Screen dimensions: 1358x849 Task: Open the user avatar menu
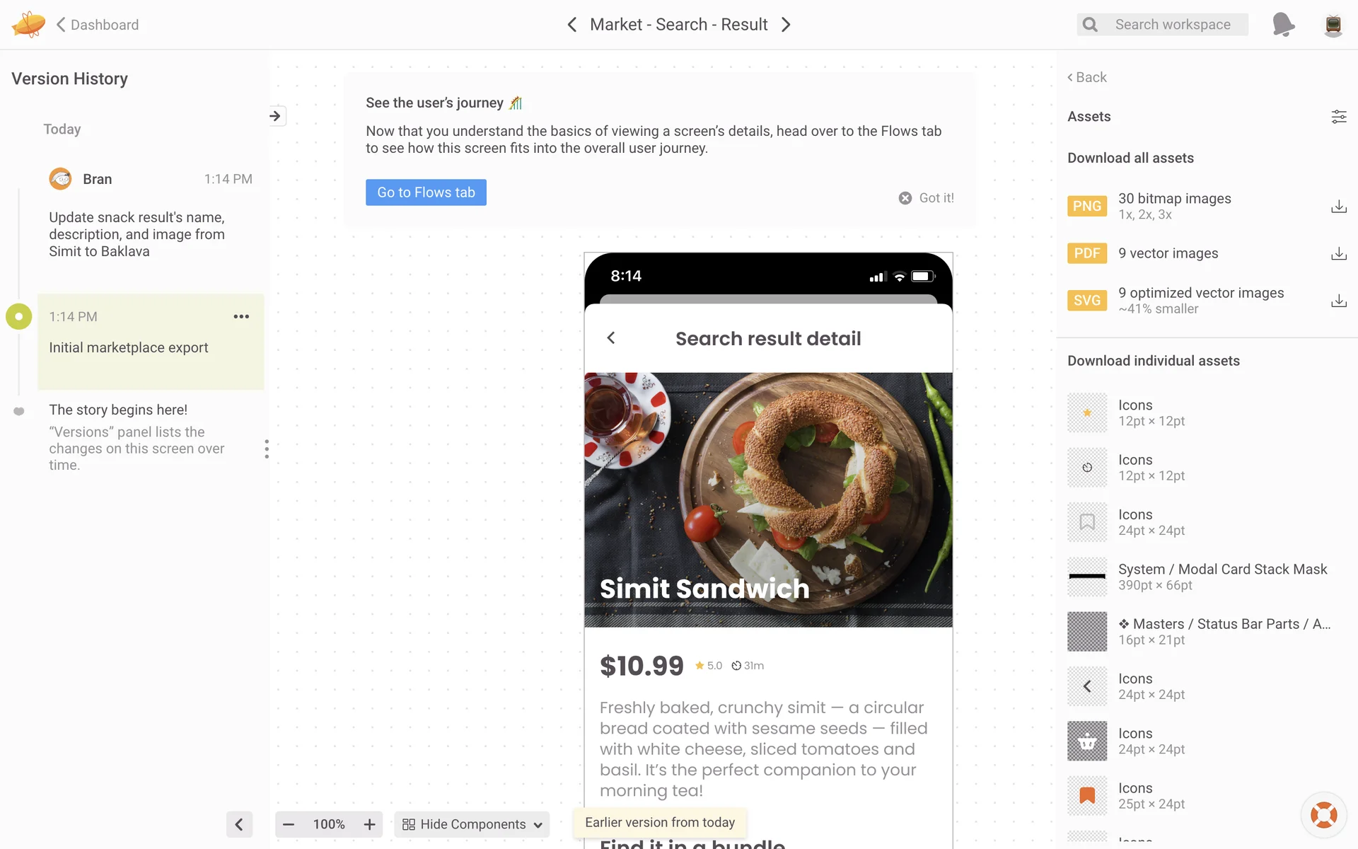pos(1333,25)
